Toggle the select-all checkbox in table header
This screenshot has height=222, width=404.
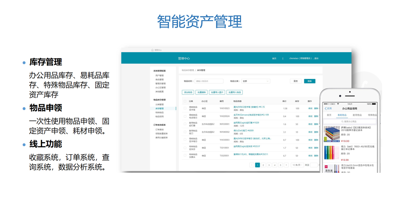185,101
